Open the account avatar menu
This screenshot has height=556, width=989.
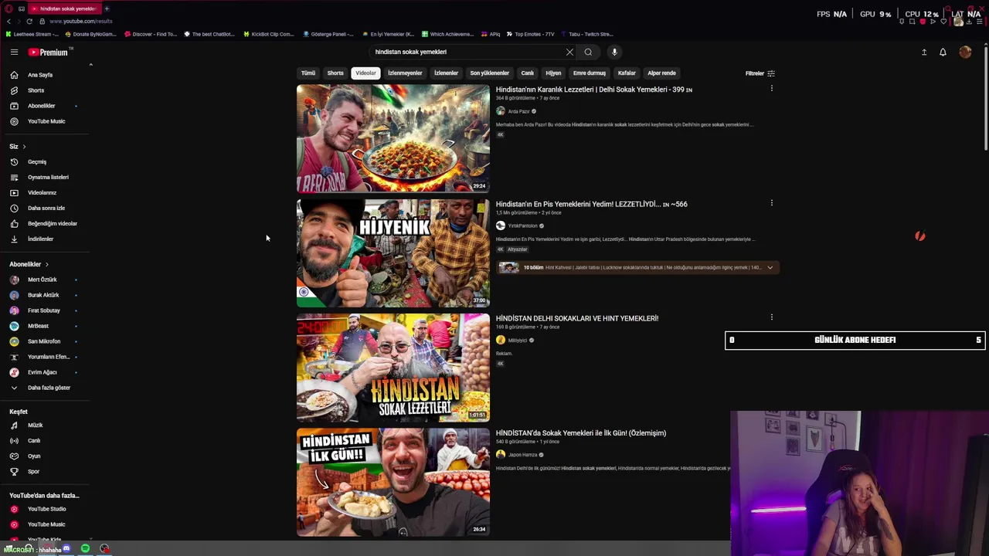click(x=965, y=52)
